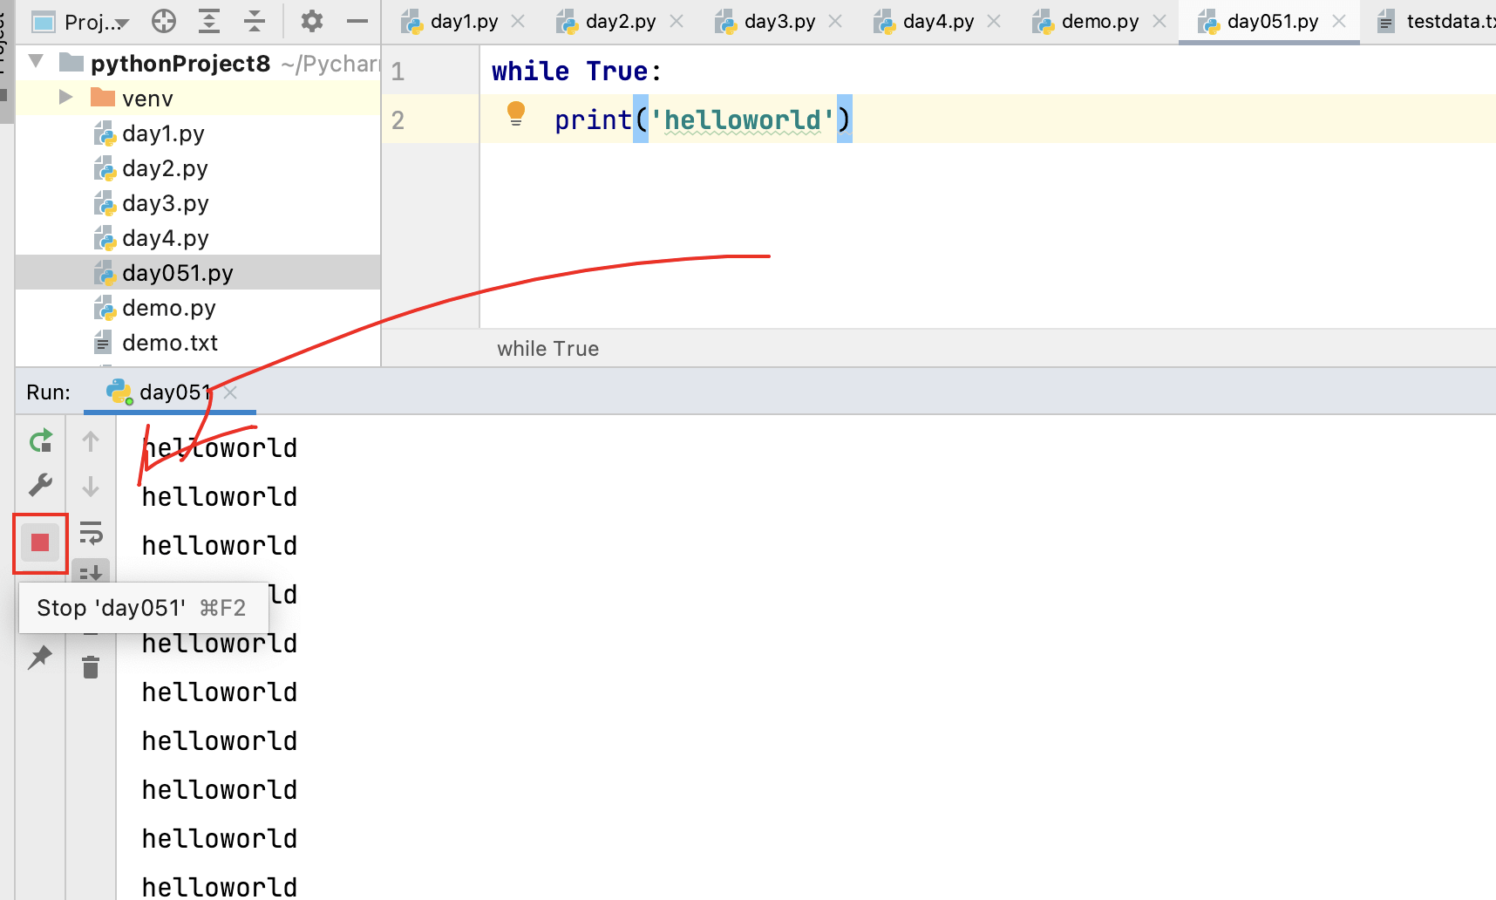Clear console output with trash icon

91,667
